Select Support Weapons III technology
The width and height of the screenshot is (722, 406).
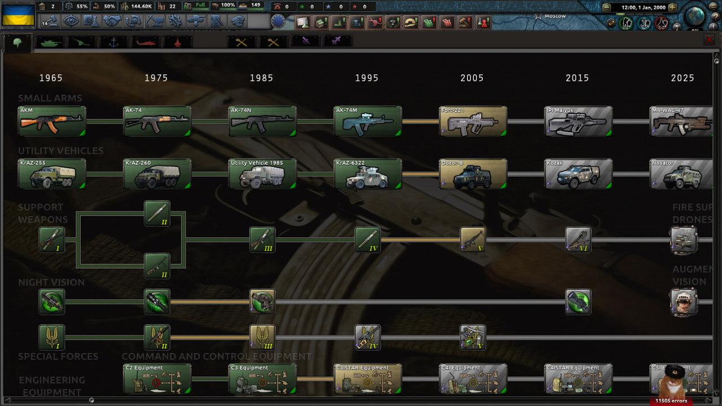(263, 240)
